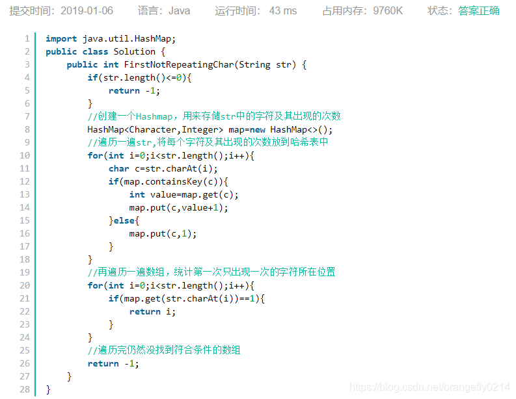
Task: Click the char c=str.charAt(i) line
Action: (x=163, y=168)
